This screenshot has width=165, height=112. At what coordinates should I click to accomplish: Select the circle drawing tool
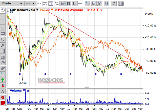point(3,39)
